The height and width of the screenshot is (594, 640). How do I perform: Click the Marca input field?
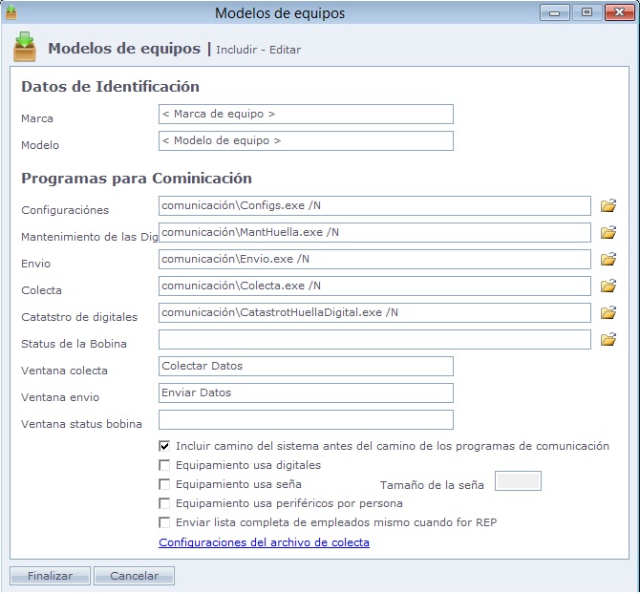point(306,115)
